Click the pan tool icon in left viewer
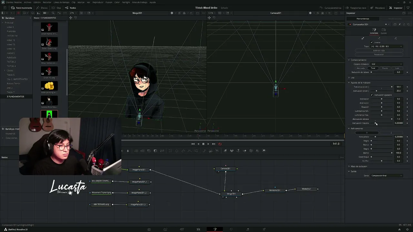Image resolution: width=413 pixels, height=232 pixels. point(71,18)
